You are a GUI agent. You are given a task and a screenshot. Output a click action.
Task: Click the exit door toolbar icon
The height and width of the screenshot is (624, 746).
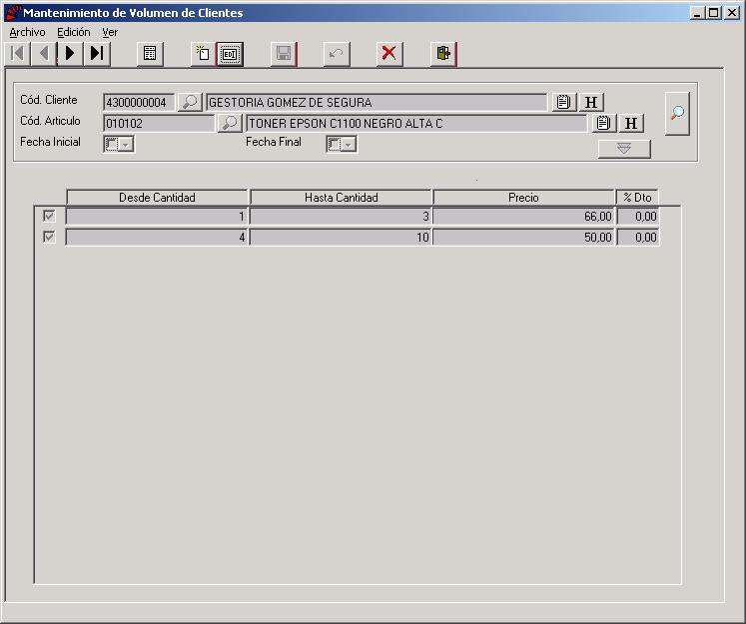click(x=443, y=53)
